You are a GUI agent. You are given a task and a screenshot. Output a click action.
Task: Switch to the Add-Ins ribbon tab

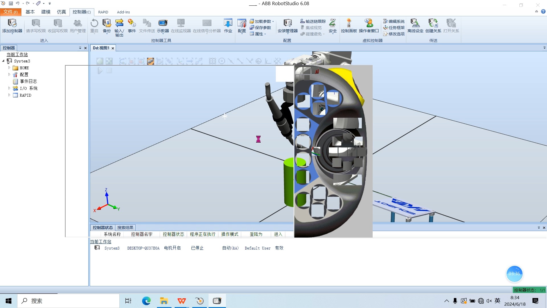pos(123,12)
